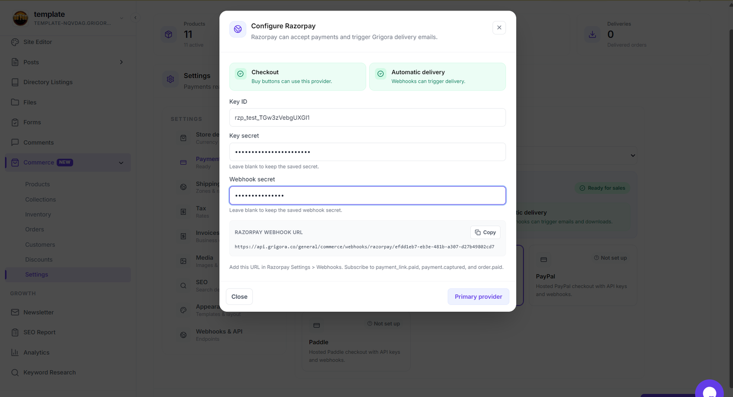Click the Close button in dialog footer

[239, 297]
